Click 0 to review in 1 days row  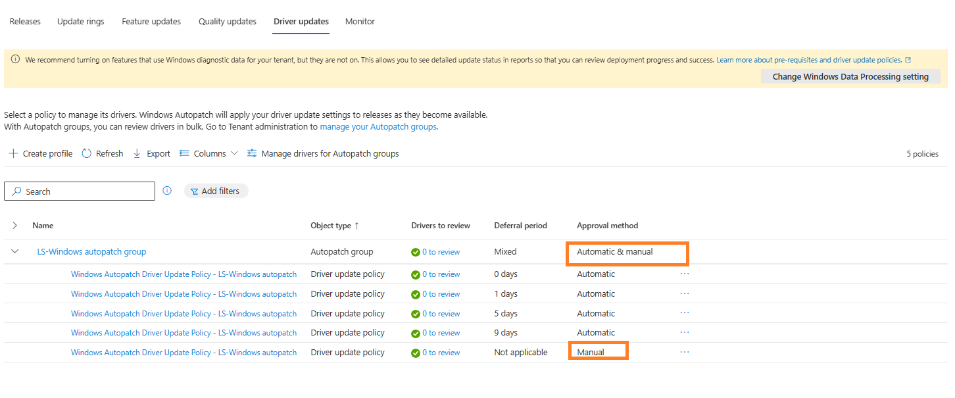(x=441, y=294)
